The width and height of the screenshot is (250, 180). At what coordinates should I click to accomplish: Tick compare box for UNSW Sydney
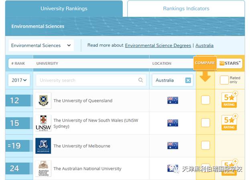(x=205, y=123)
